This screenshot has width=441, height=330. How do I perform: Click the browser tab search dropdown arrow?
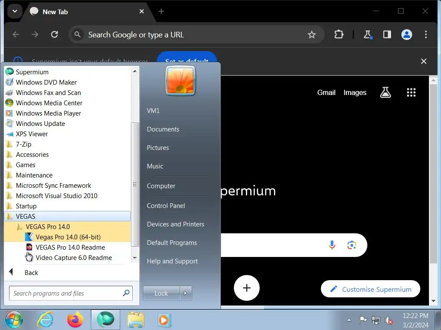click(15, 11)
